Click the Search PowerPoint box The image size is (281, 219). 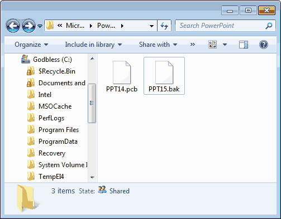click(x=225, y=26)
